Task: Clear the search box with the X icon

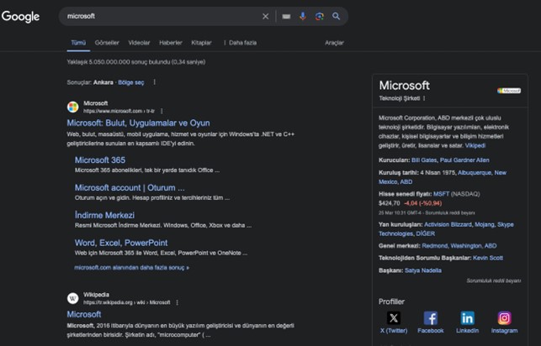Action: click(266, 16)
